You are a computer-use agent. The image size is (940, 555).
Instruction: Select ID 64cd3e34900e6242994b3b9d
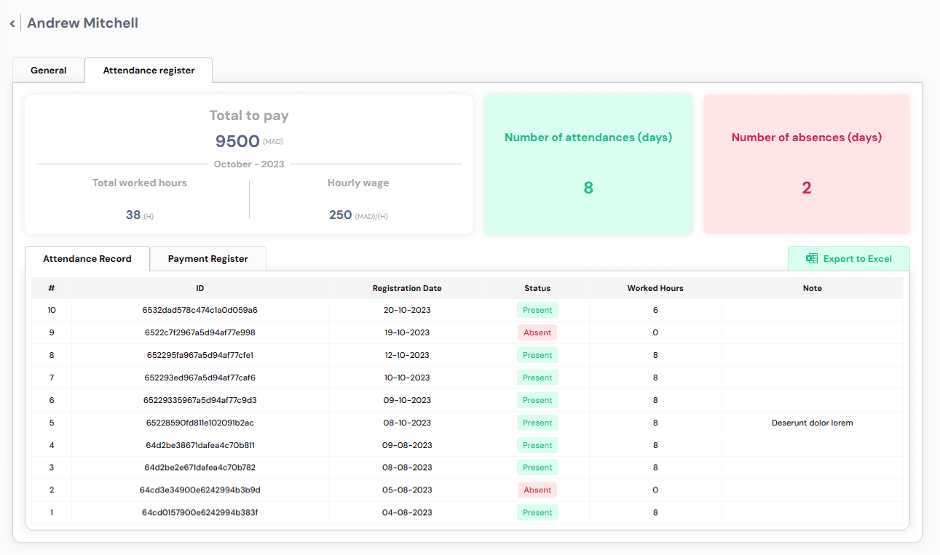tap(200, 491)
